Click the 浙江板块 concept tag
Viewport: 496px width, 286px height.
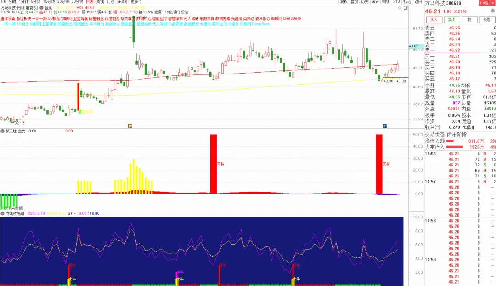pyautogui.click(x=24, y=19)
